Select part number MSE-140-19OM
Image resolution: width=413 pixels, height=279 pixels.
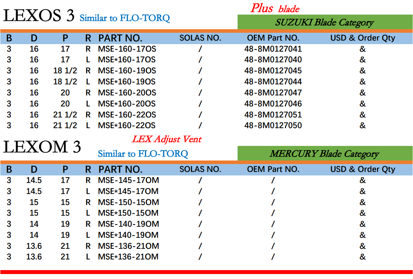pyautogui.click(x=129, y=224)
